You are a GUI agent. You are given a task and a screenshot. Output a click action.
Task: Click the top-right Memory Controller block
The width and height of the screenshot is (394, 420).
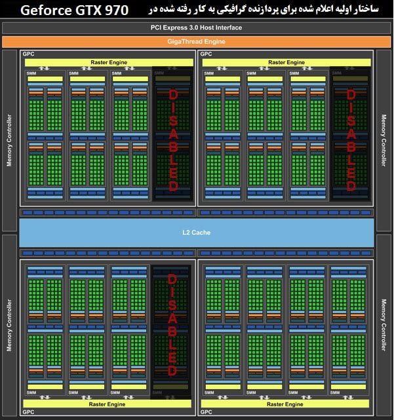click(384, 141)
